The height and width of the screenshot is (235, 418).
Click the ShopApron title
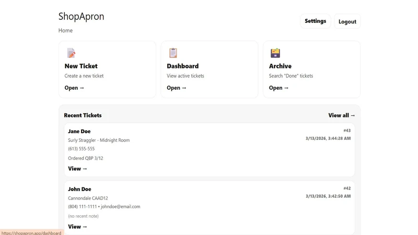(82, 16)
